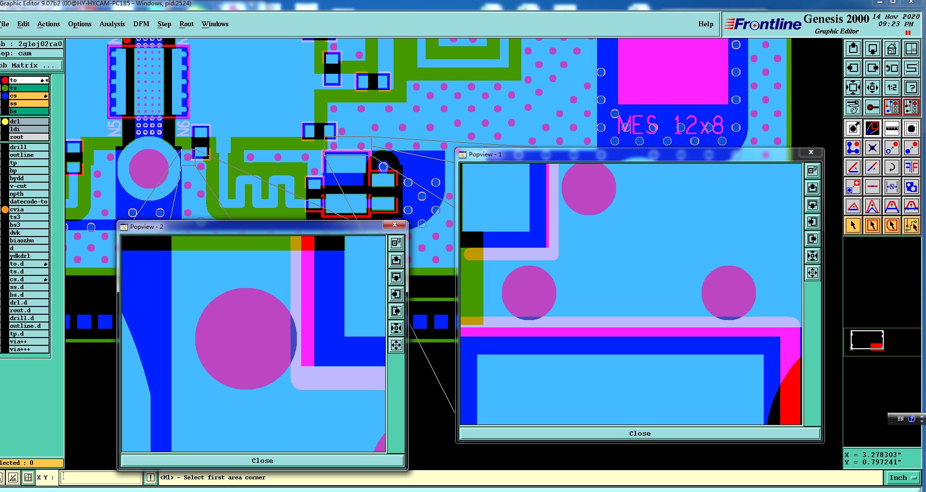Open the Analysis menu
The image size is (926, 492).
coord(112,24)
